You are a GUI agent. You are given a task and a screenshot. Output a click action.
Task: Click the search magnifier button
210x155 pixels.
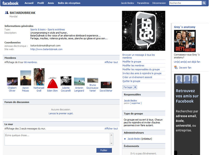pyautogui.click(x=204, y=3)
